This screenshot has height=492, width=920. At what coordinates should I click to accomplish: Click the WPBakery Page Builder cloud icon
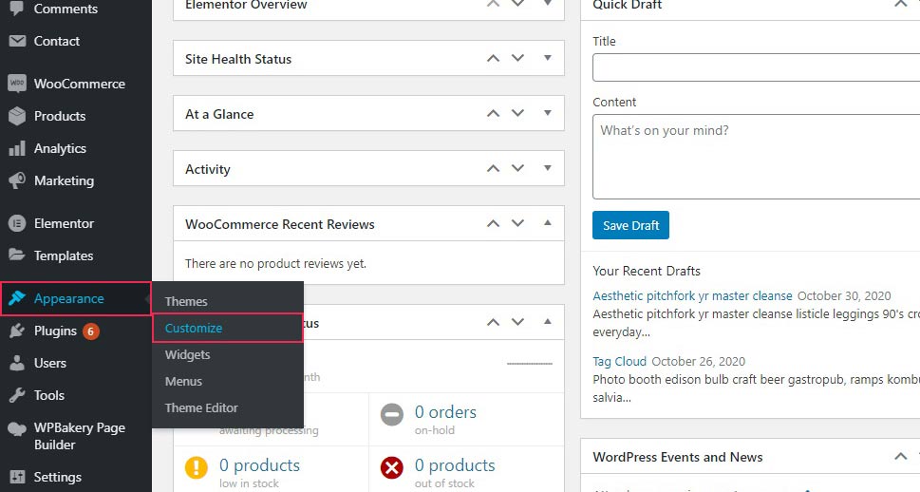tap(17, 428)
